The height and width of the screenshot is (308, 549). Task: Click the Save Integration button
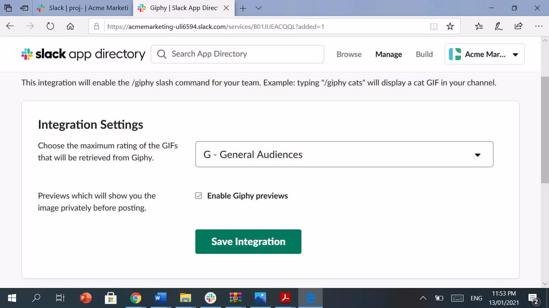248,241
